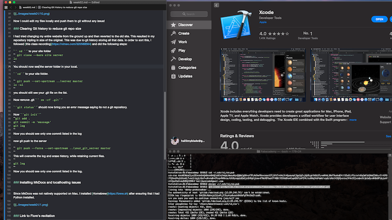
Task: Go back using App Store back chevron
Action: pyautogui.click(x=217, y=5)
